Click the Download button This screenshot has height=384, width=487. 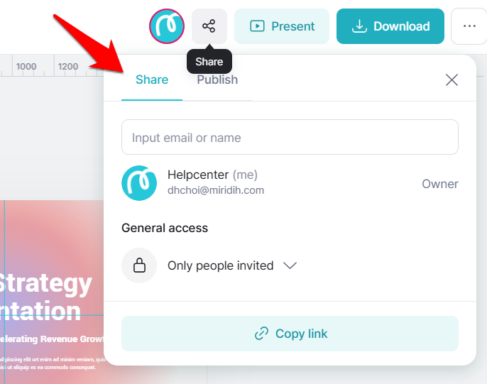tap(390, 26)
